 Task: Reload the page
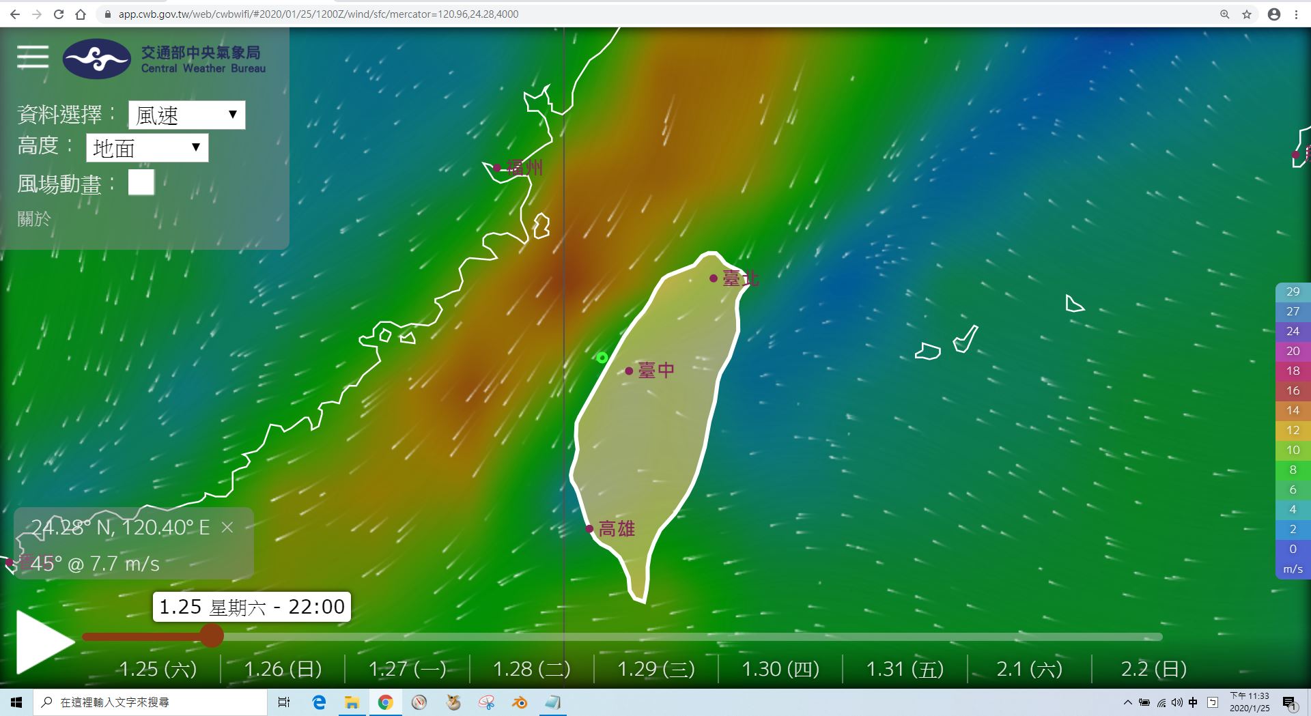[59, 14]
